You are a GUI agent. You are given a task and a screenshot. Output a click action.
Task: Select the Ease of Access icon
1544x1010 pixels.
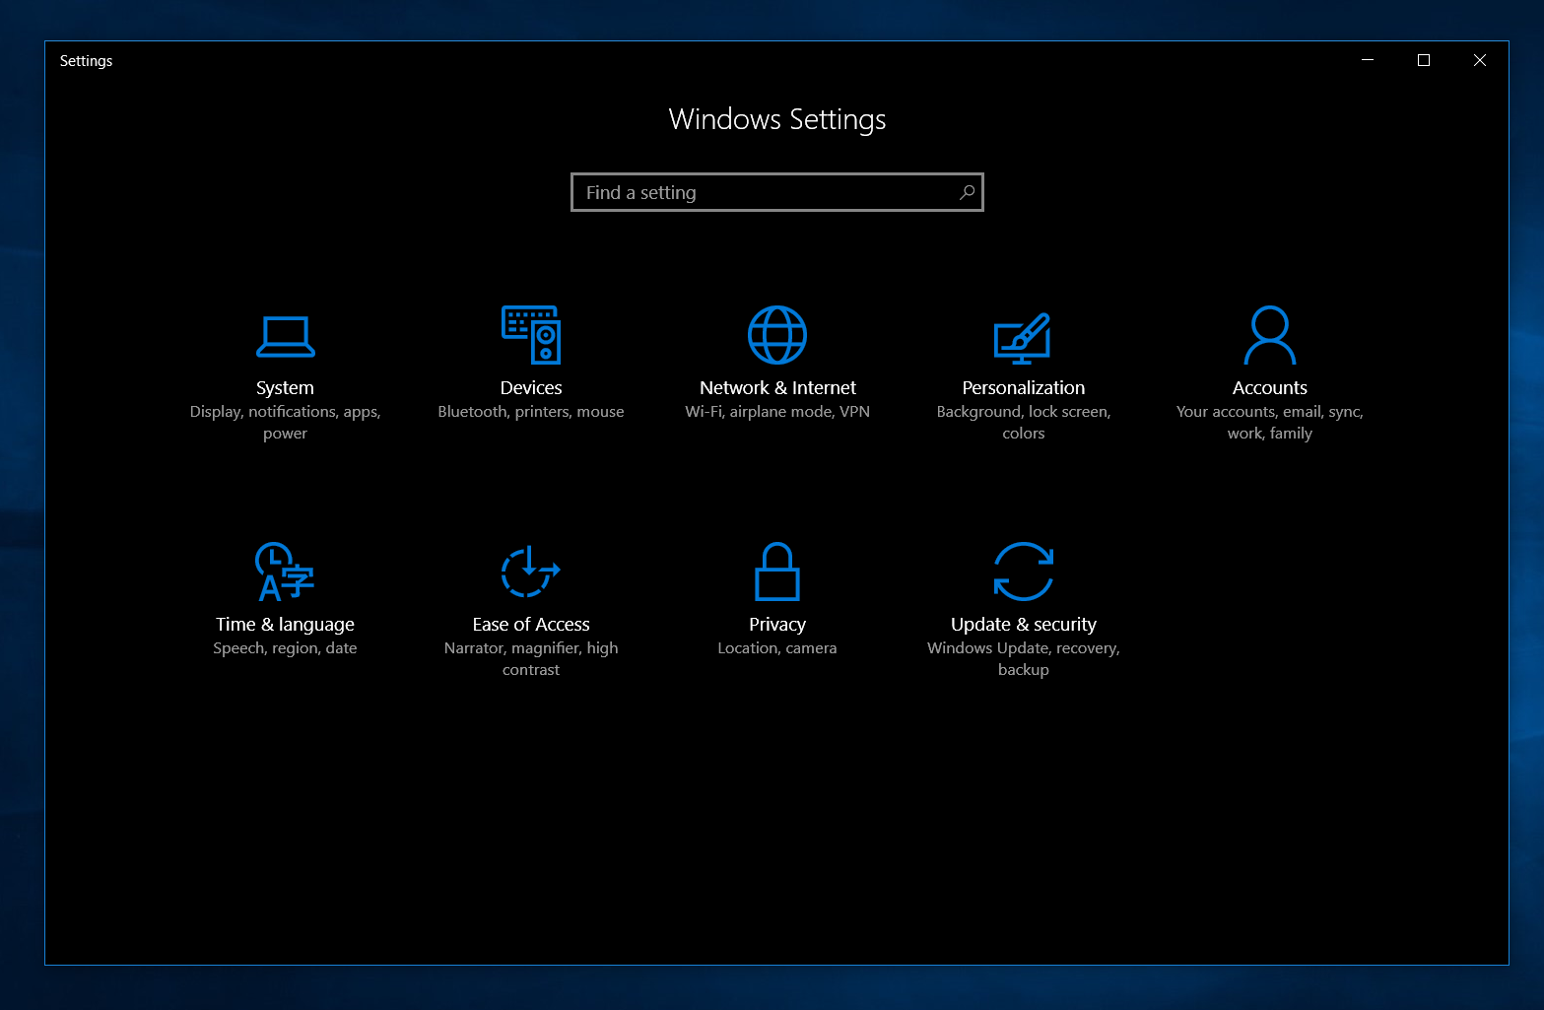[x=531, y=572]
